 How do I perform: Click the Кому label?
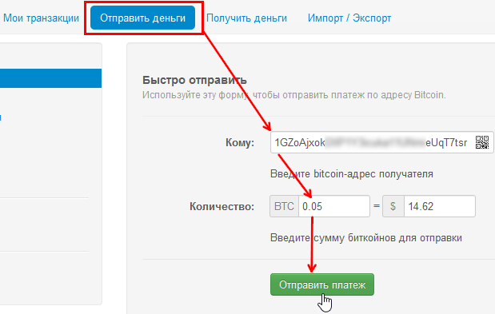point(240,143)
